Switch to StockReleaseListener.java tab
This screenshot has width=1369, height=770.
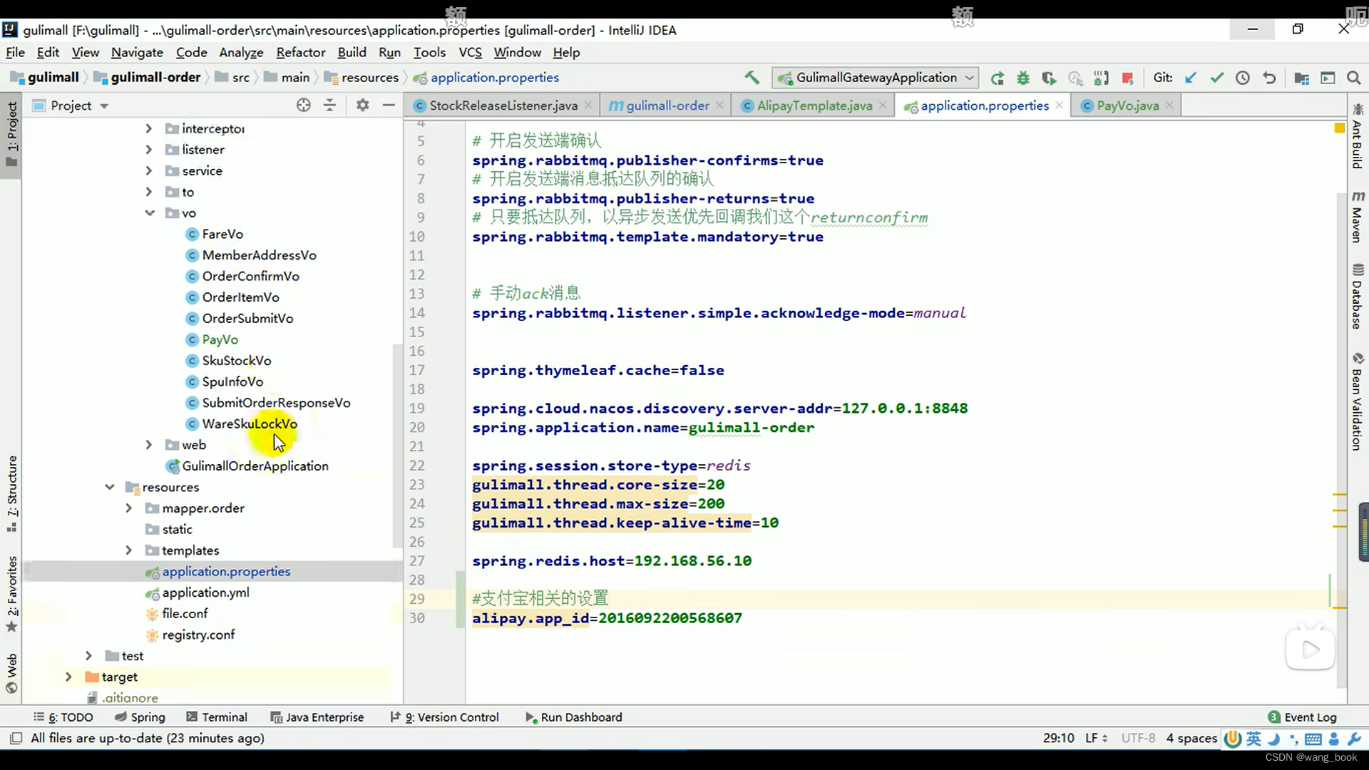click(503, 106)
